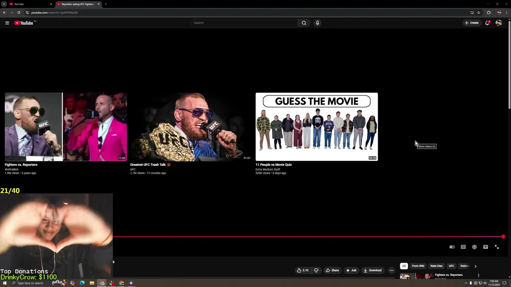
Task: Toggle the autoplay switch in the player
Action: coord(452,247)
